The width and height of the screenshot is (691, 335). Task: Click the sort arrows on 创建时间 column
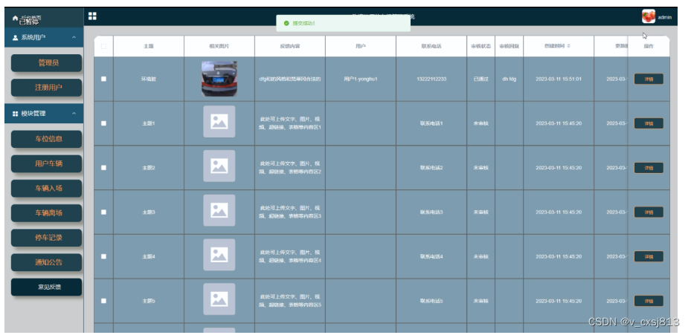coord(568,46)
